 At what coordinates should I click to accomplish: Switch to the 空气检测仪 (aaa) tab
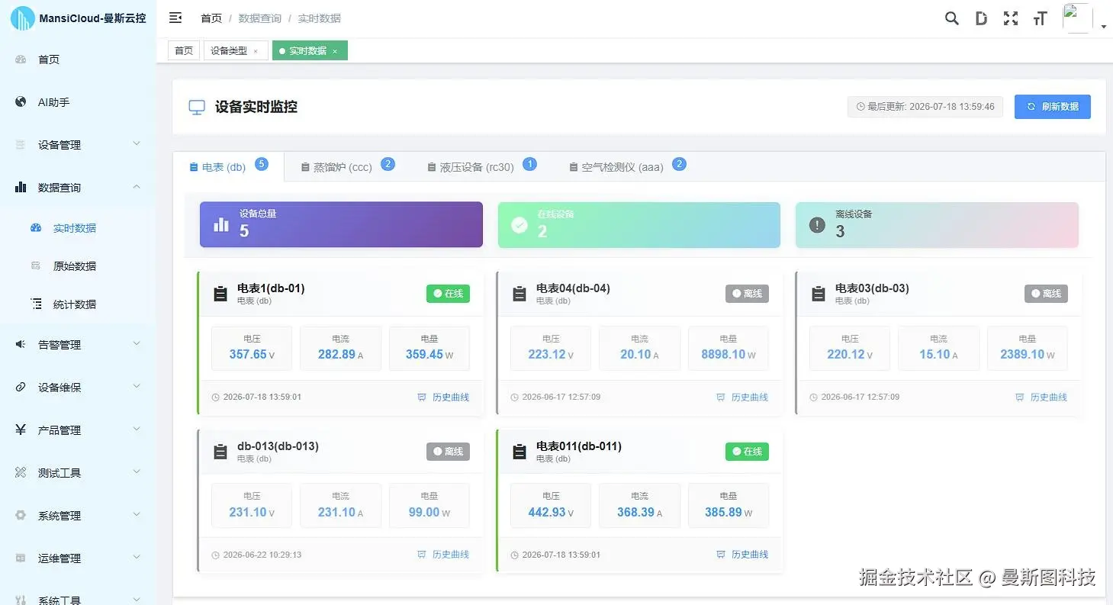point(627,166)
